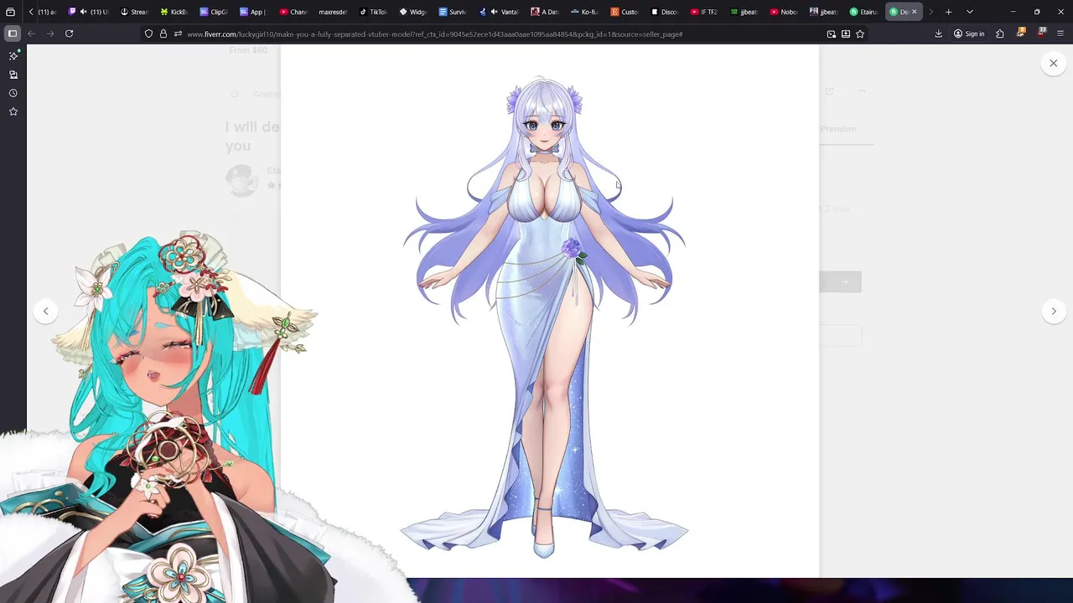The width and height of the screenshot is (1073, 603).
Task: Open a new tab with plus
Action: click(x=948, y=12)
